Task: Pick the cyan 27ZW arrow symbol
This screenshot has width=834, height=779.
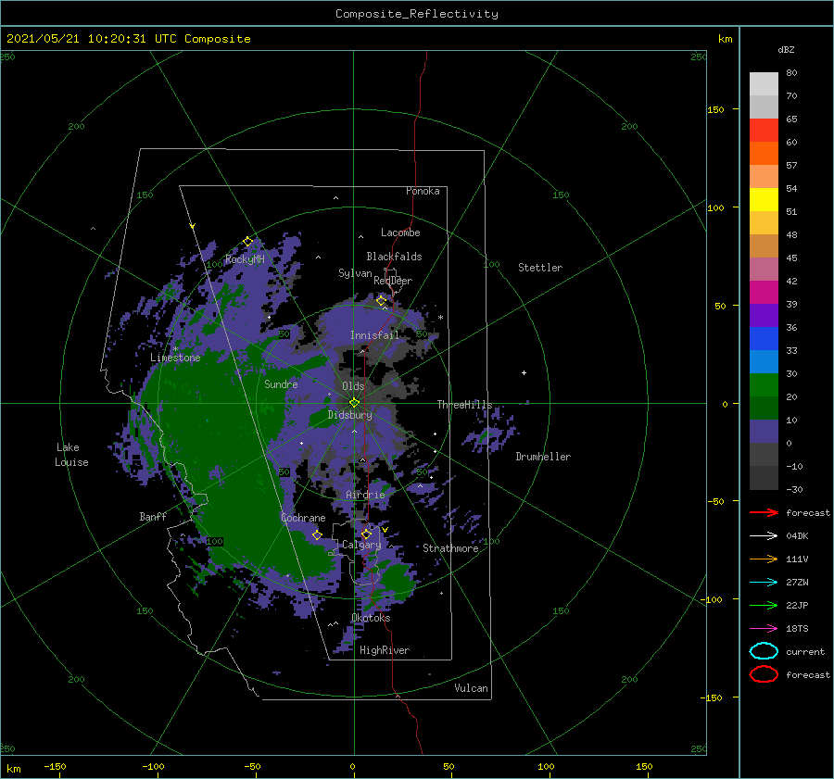Action: (x=764, y=583)
